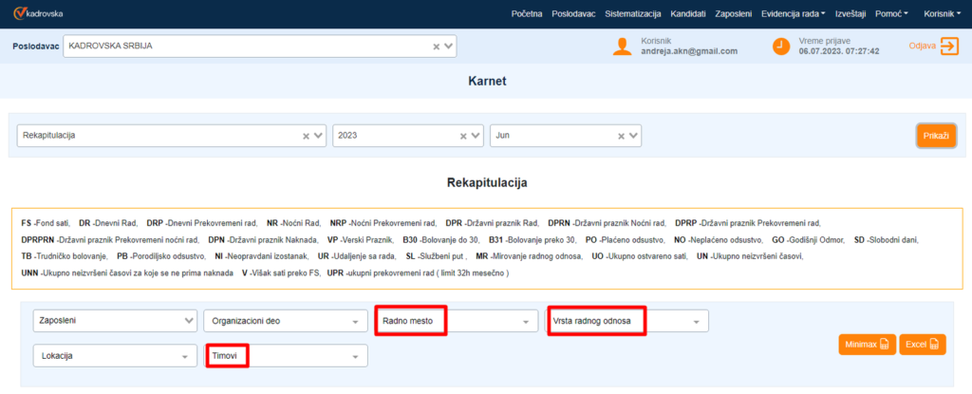The height and width of the screenshot is (394, 972).
Task: Clear the Poslodavac selection with X
Action: 436,47
